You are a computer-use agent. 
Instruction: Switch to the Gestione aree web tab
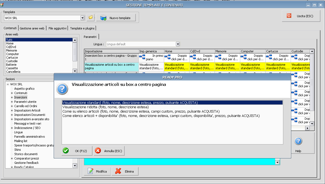[32, 28]
